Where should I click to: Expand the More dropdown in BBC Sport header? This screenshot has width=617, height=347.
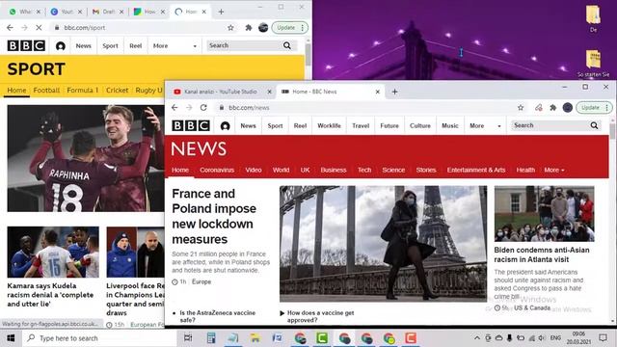coord(174,46)
